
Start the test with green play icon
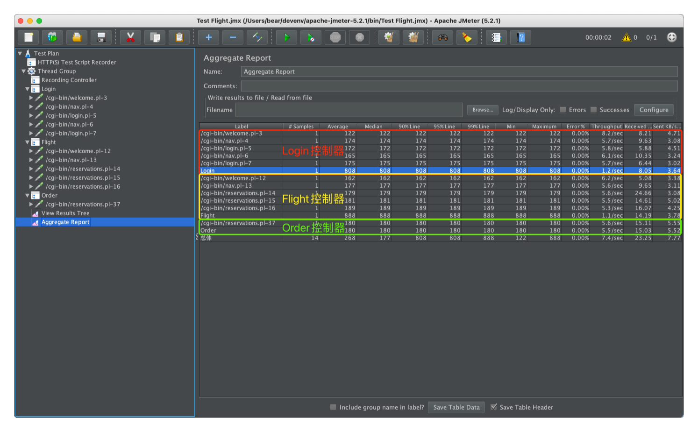pyautogui.click(x=286, y=37)
